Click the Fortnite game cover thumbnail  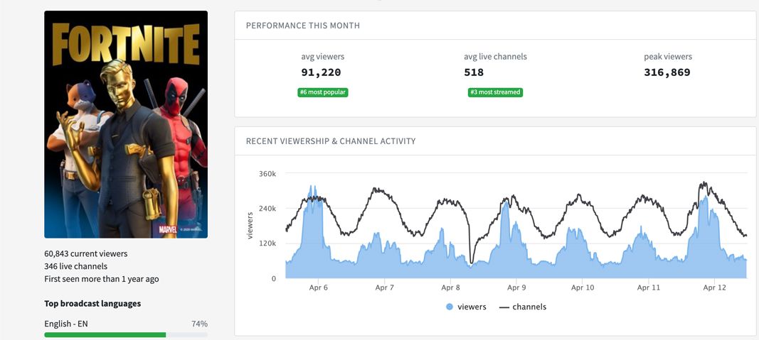pyautogui.click(x=126, y=124)
